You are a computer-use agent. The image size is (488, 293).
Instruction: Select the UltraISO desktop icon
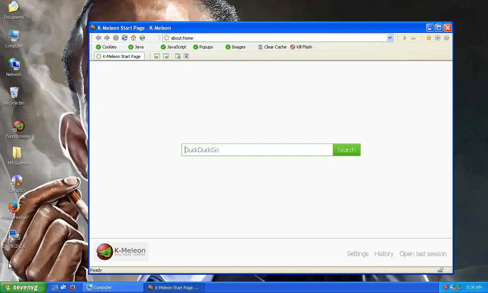(x=17, y=184)
